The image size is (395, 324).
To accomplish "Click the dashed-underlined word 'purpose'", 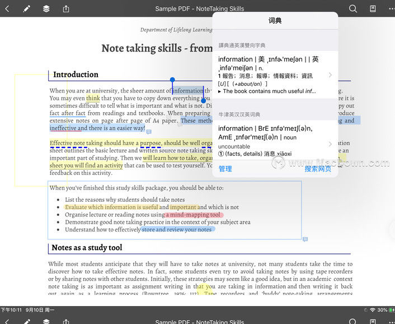I will pyautogui.click(x=151, y=143).
